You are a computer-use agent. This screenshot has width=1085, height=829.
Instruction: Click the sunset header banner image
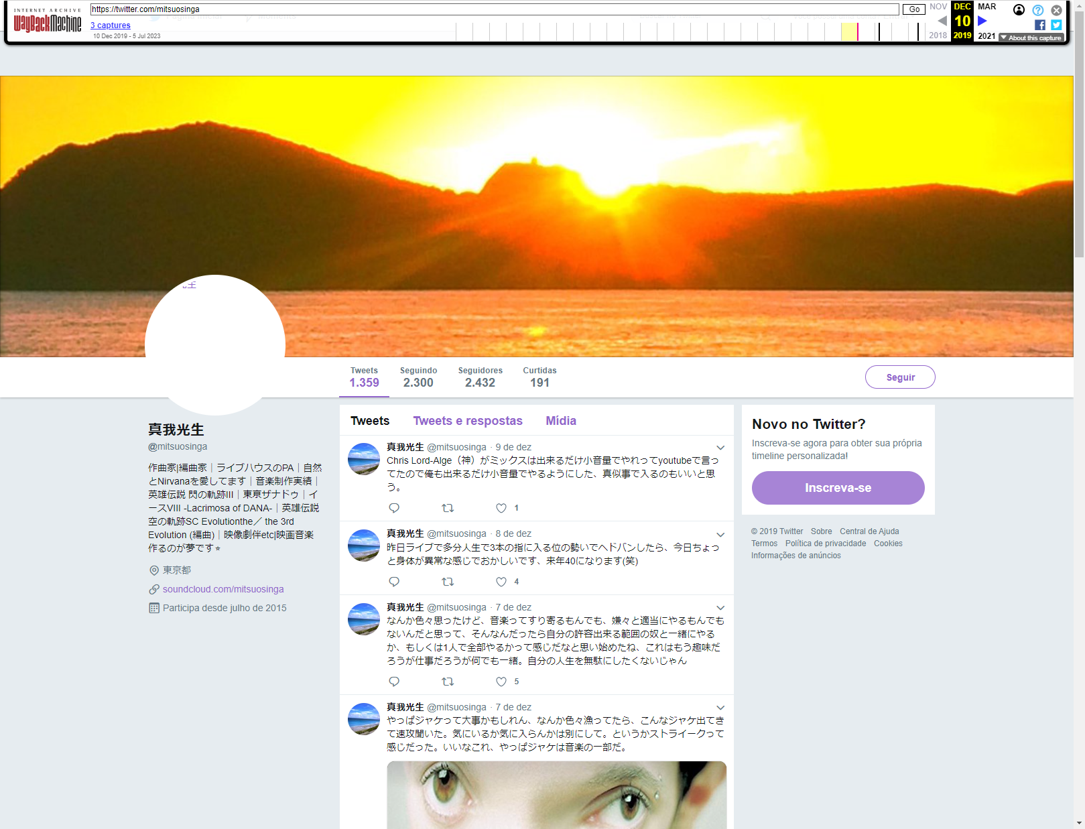click(536, 216)
